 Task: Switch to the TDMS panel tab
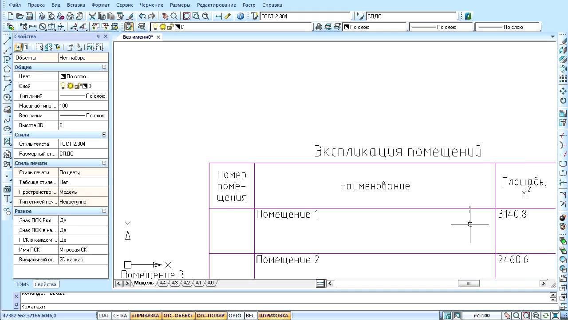click(22, 284)
